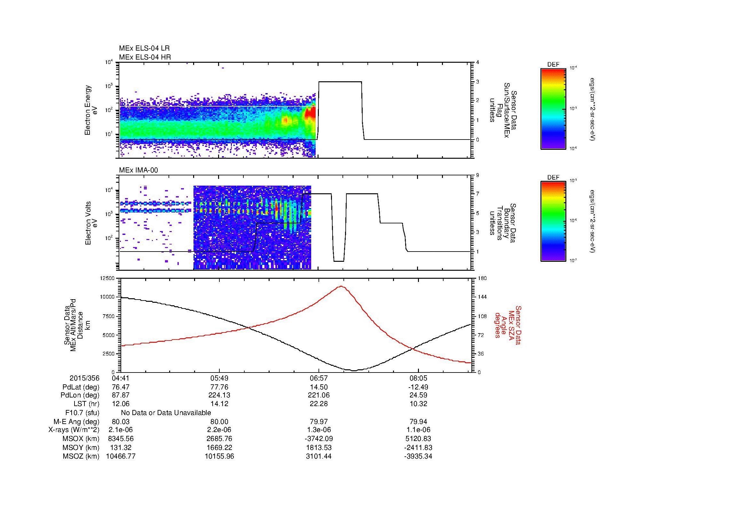Screen dimensions: 748x529
Task: Click the '08:05' time tick label
Action: point(418,378)
